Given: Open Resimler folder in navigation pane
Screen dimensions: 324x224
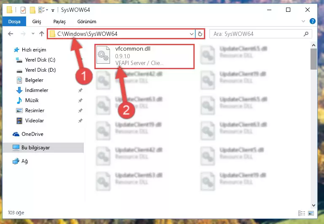Looking at the screenshot, I should [35, 111].
